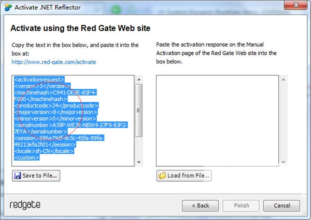
Task: Click the session 686a29df line
Action: coord(59,138)
